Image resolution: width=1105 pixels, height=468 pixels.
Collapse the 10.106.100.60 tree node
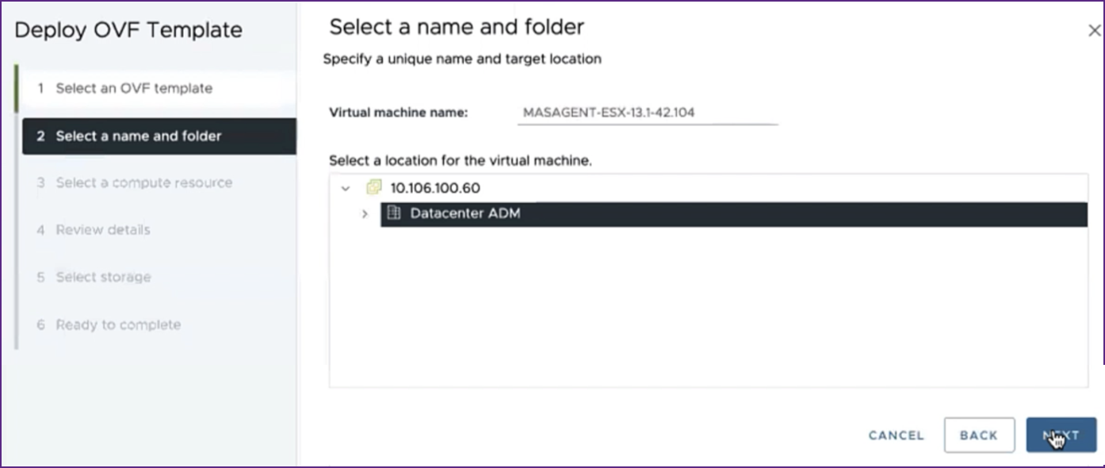click(x=346, y=189)
